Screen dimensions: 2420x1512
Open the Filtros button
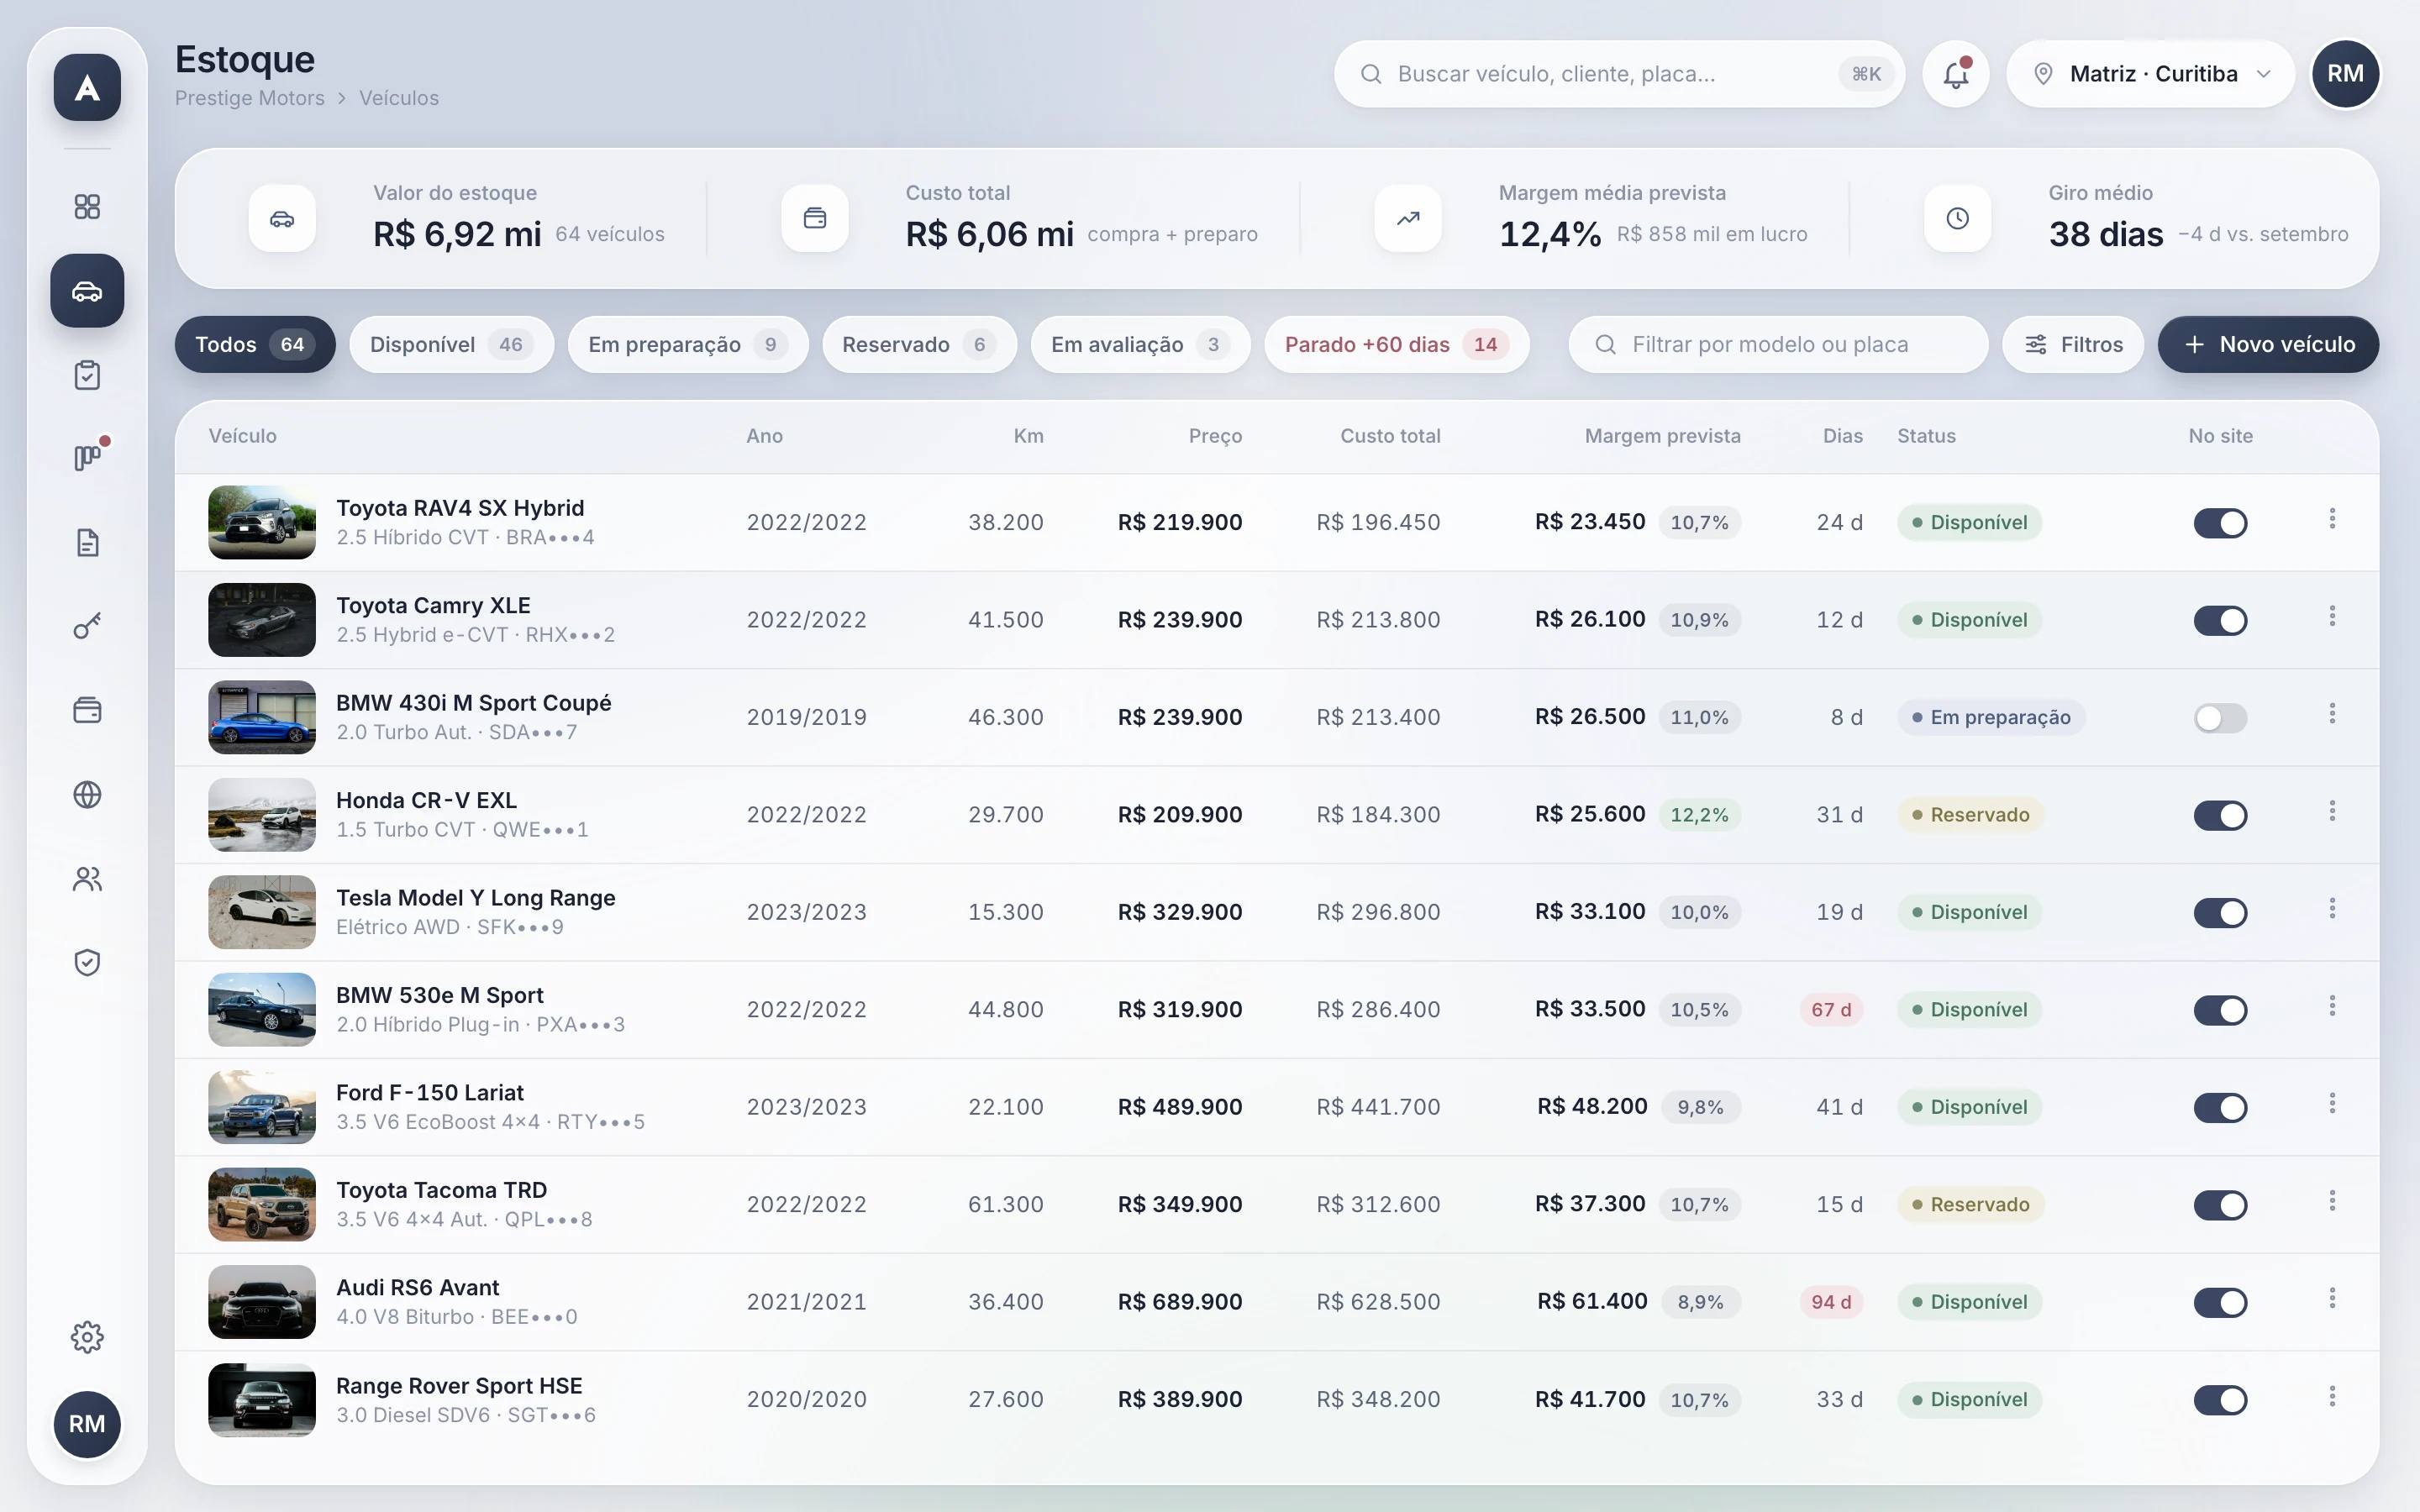pyautogui.click(x=2073, y=345)
